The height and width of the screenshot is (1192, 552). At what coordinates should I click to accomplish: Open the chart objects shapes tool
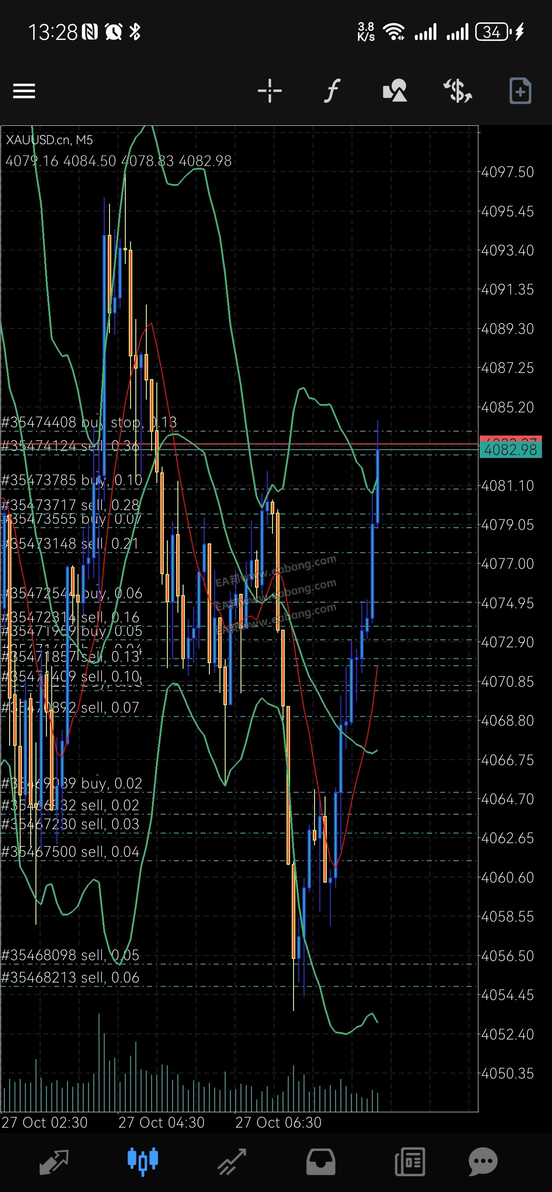pos(395,91)
